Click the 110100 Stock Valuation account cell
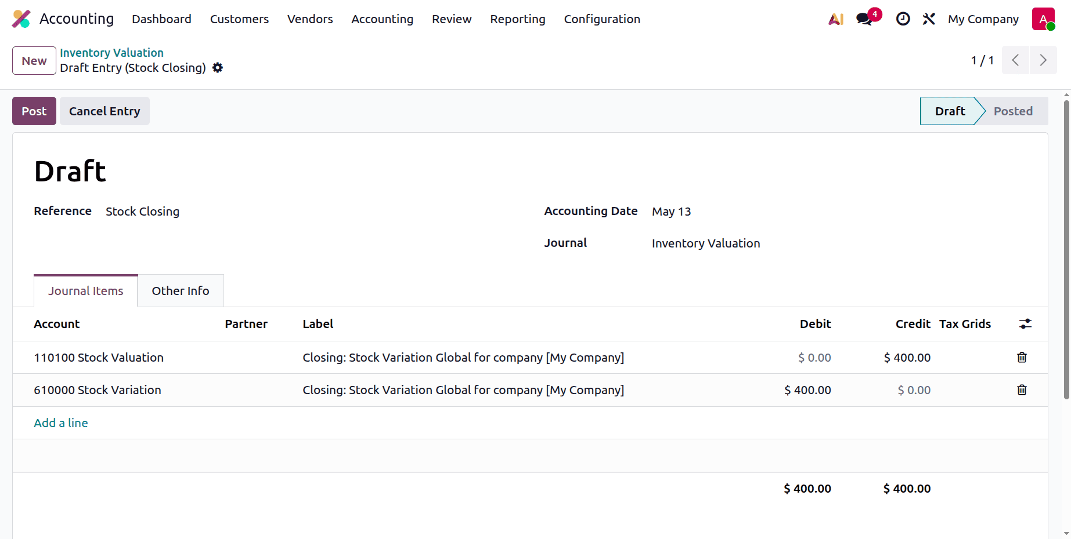 click(99, 358)
